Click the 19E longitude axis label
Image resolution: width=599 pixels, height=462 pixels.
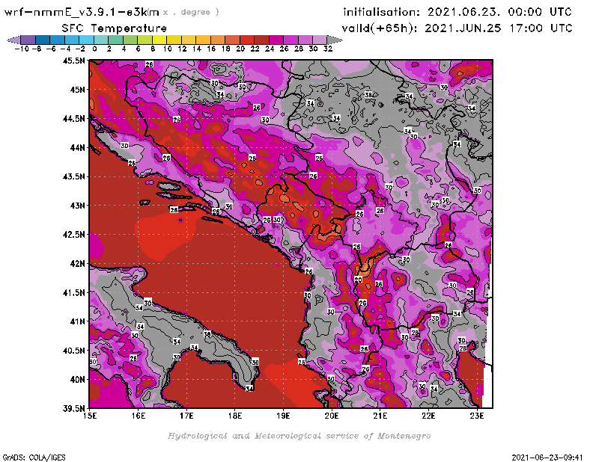point(283,416)
